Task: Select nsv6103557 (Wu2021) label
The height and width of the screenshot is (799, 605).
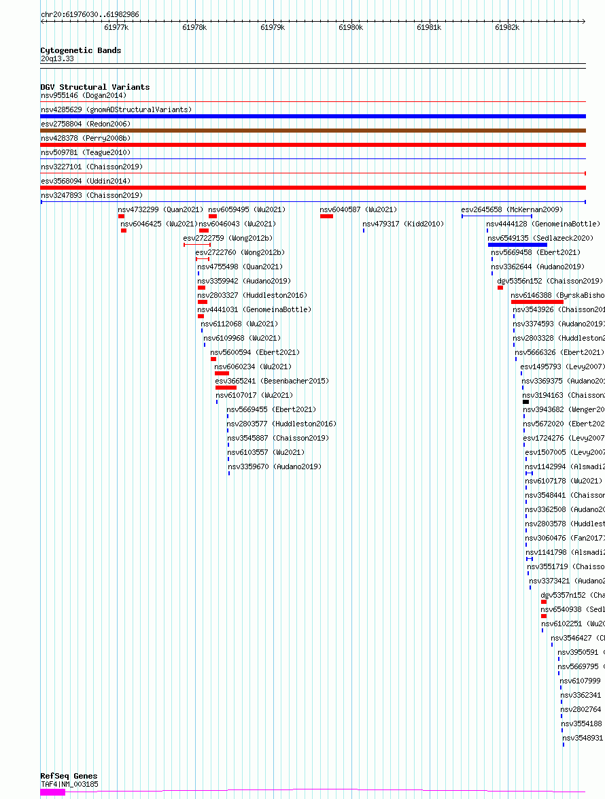Action: pyautogui.click(x=266, y=452)
